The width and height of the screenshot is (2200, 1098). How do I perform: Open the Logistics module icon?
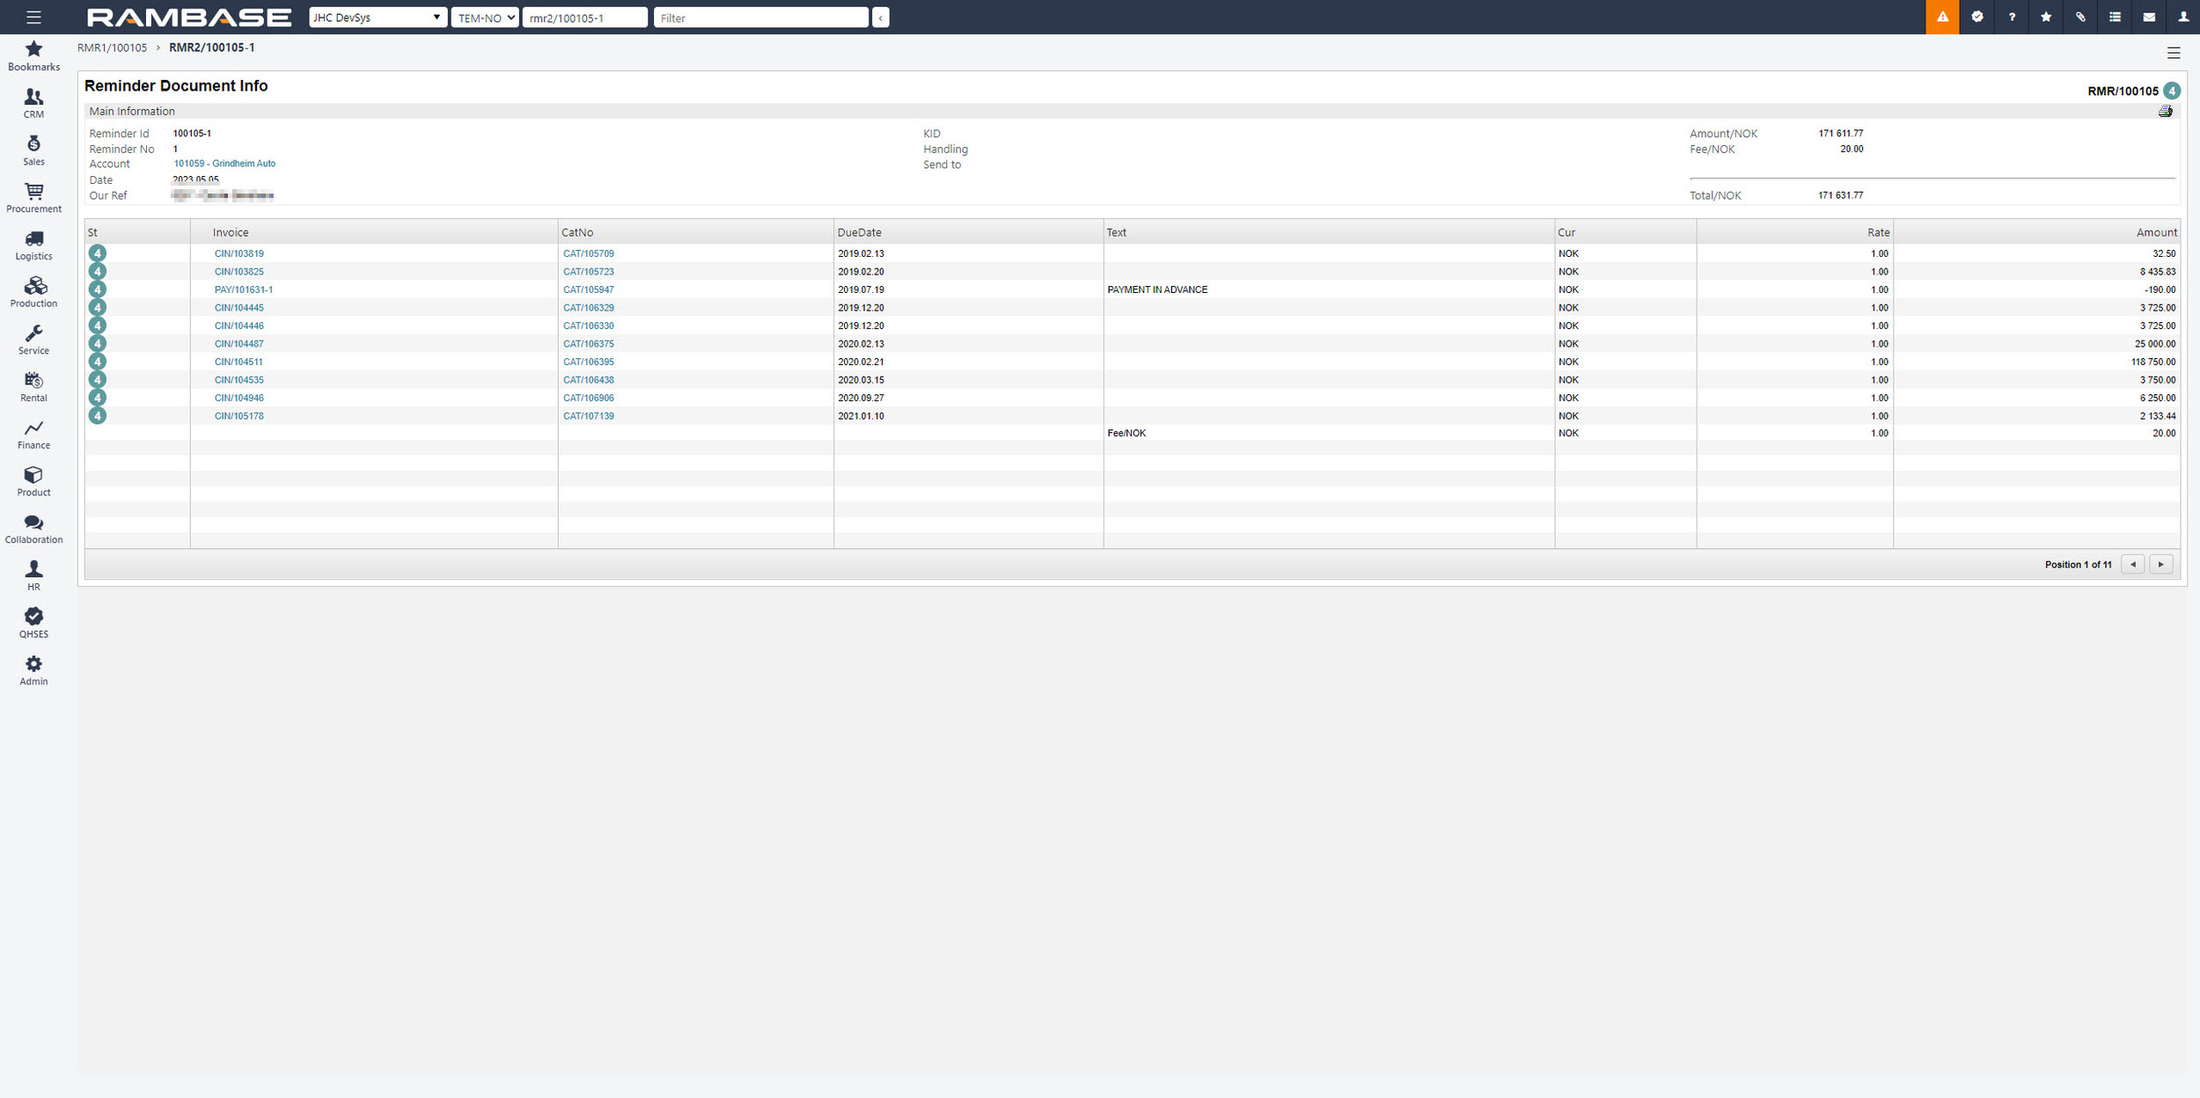click(x=33, y=245)
